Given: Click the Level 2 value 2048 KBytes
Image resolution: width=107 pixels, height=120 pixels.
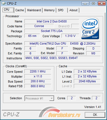Looking at the screenshot, I should (x=87, y=81).
